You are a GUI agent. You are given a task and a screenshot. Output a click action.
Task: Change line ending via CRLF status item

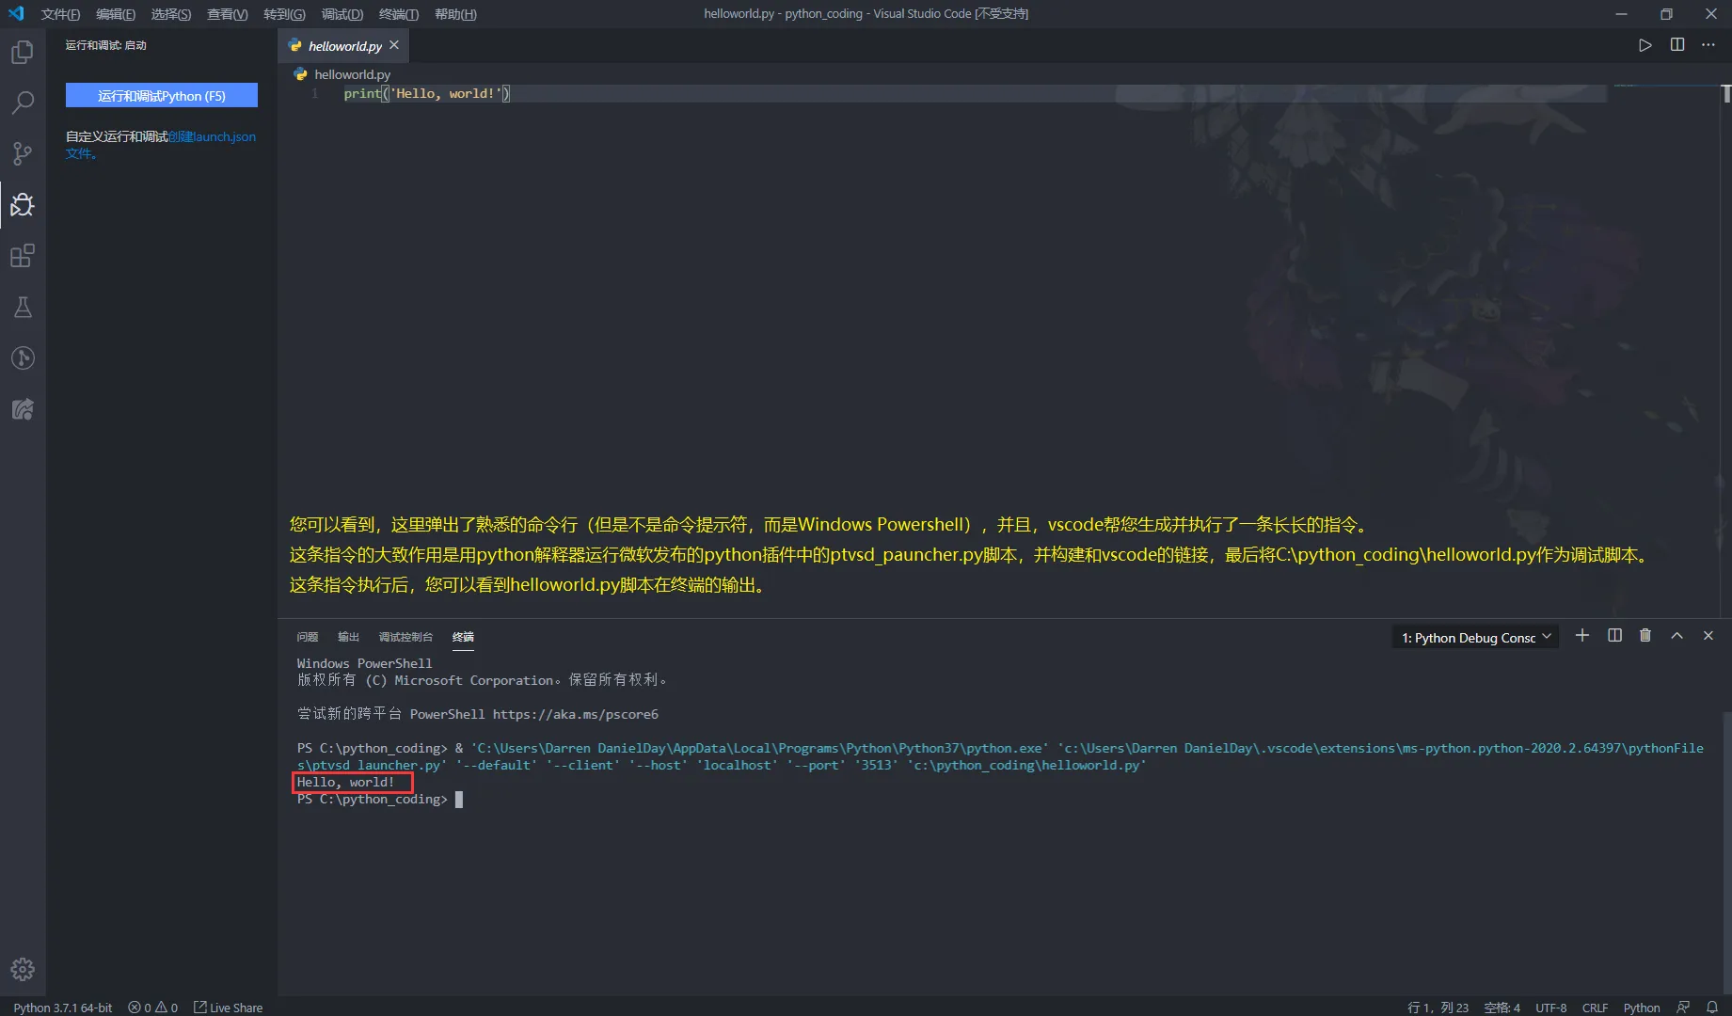point(1595,1008)
